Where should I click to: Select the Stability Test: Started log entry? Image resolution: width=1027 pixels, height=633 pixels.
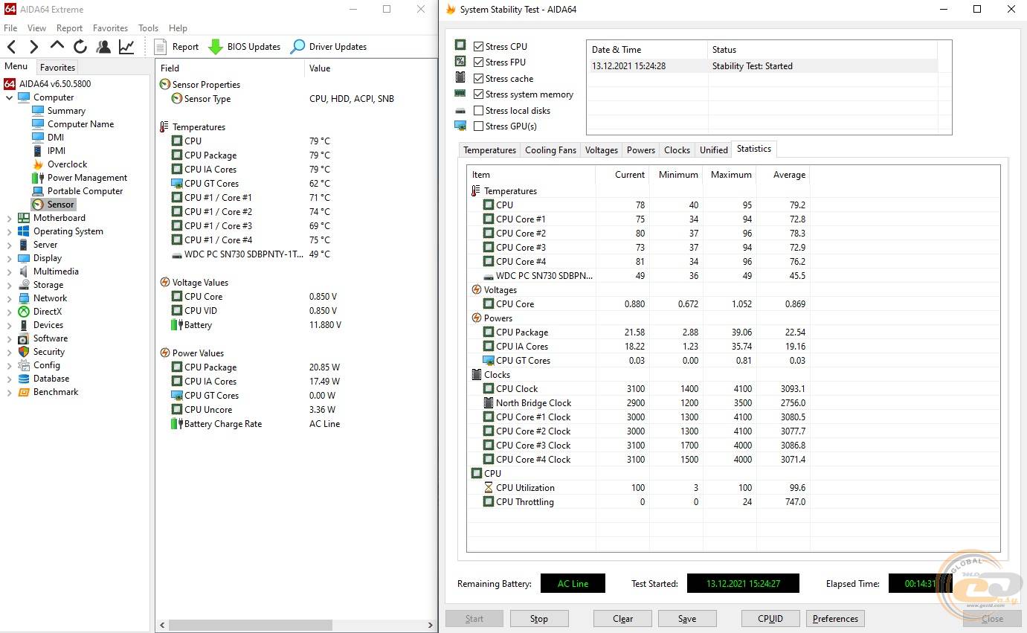coord(762,66)
